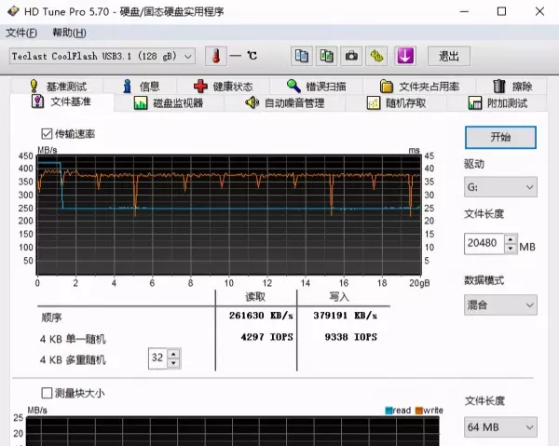The image size is (559, 446).
Task: Click the green chart 磁盘监视器 icon
Action: (141, 103)
